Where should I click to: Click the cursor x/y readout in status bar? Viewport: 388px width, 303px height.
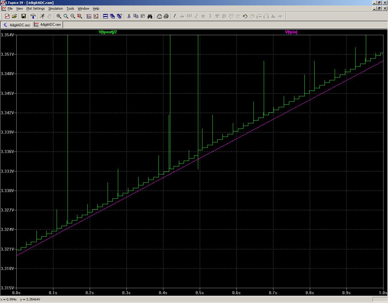tap(21, 299)
